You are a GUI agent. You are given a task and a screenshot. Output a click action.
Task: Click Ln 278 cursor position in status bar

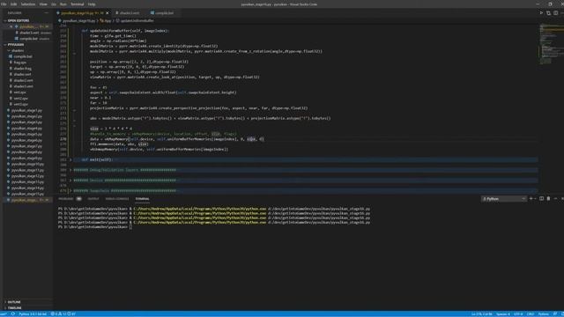pos(482,313)
